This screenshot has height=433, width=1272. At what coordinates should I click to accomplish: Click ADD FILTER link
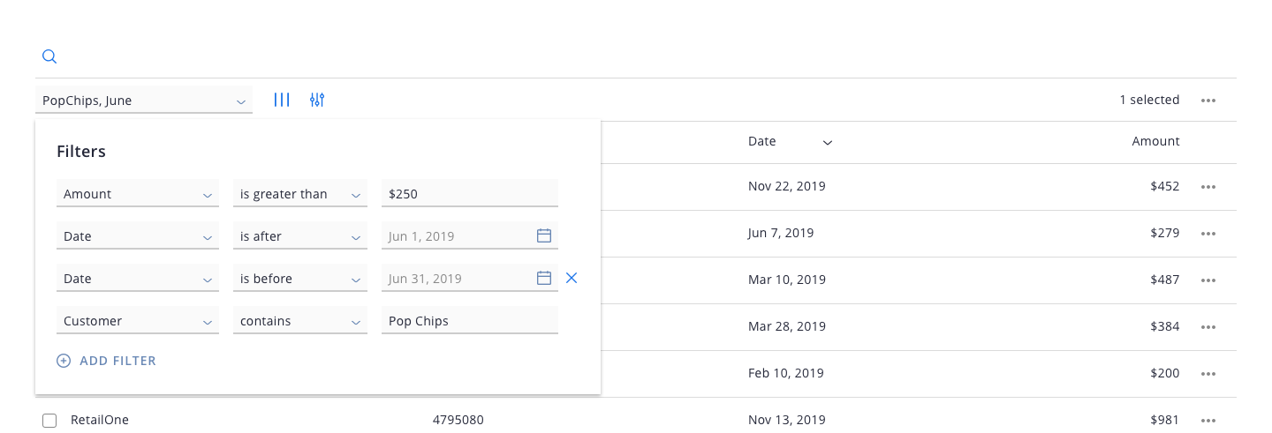[107, 361]
